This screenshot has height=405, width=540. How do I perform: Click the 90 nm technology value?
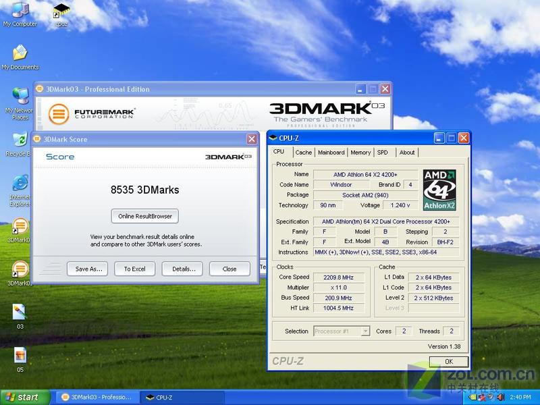point(328,205)
